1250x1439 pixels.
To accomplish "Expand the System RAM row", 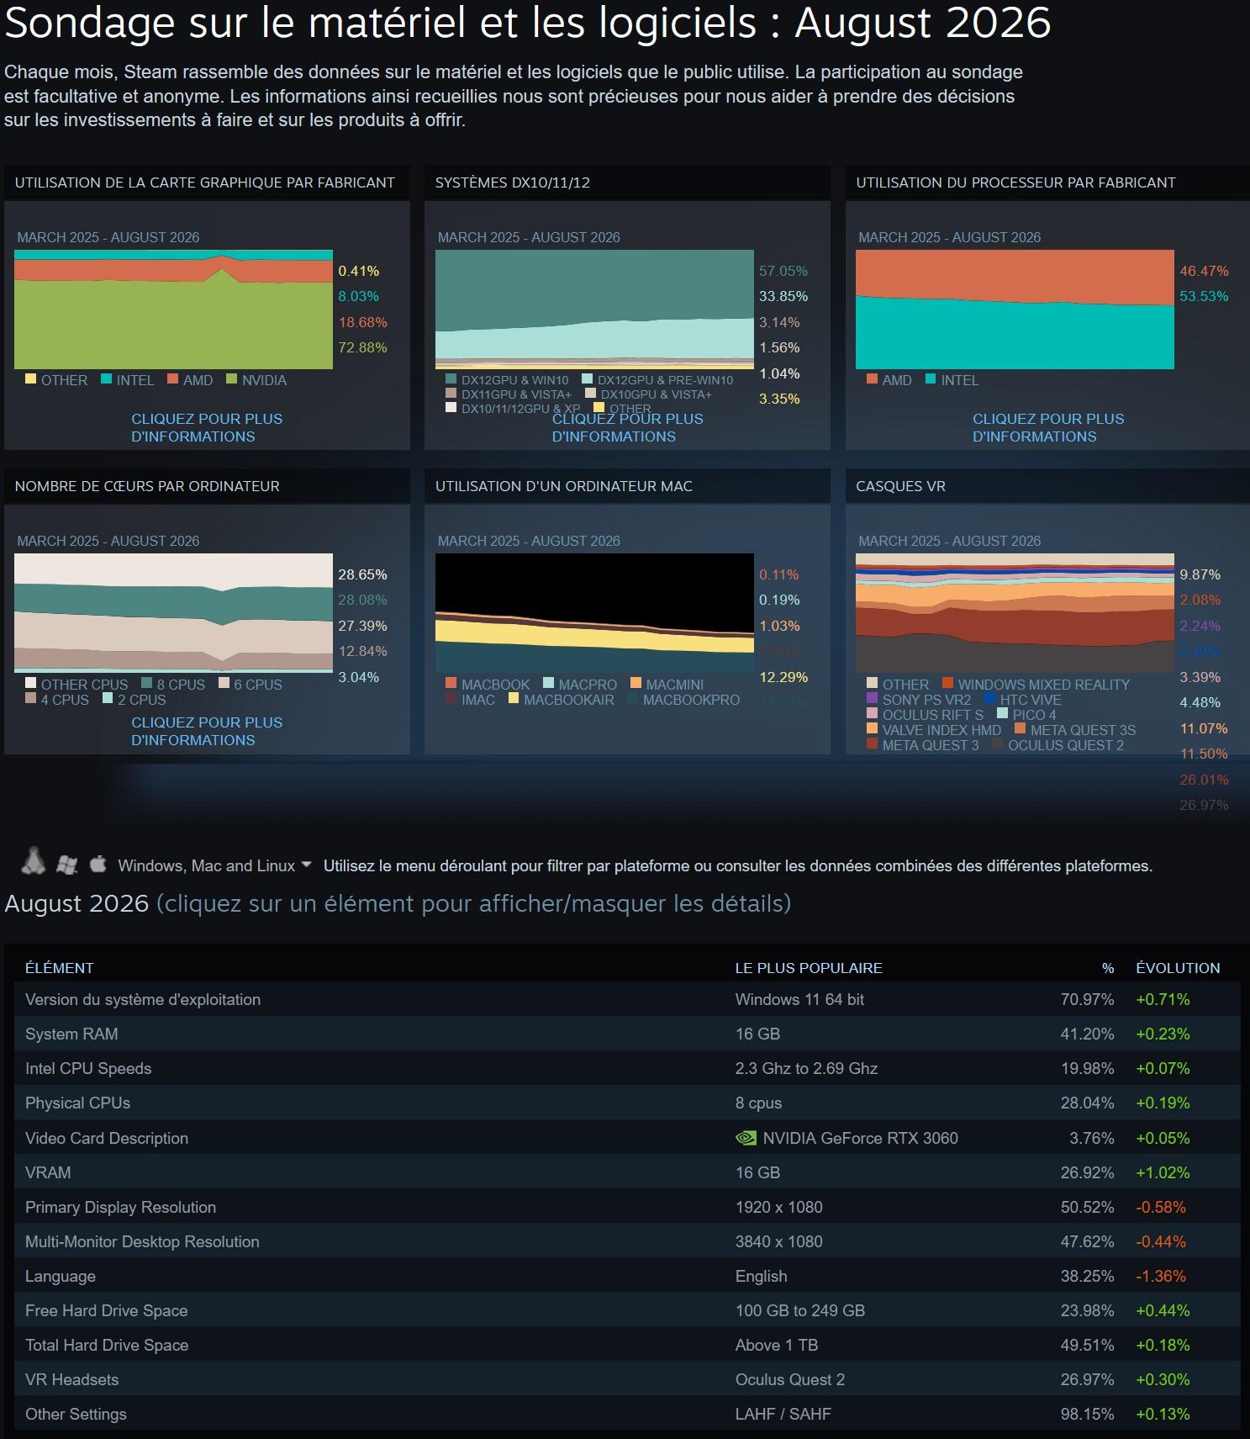I will (x=627, y=1034).
